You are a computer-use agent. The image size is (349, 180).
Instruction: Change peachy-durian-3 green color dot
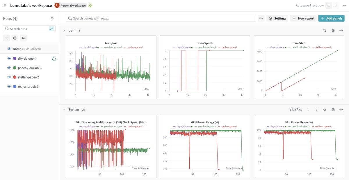15,68
